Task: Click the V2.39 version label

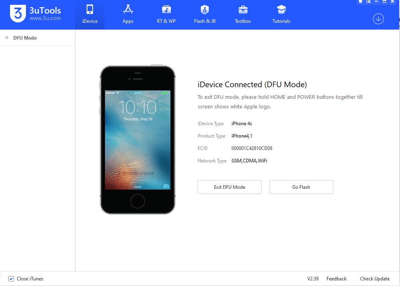Action: (x=313, y=279)
